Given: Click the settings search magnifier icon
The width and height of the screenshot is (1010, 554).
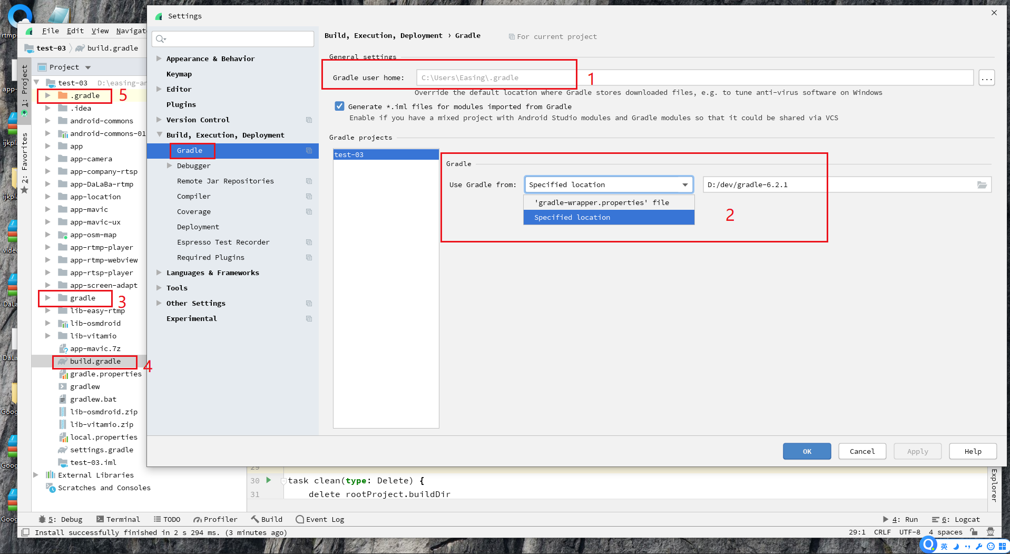Looking at the screenshot, I should click(x=161, y=39).
